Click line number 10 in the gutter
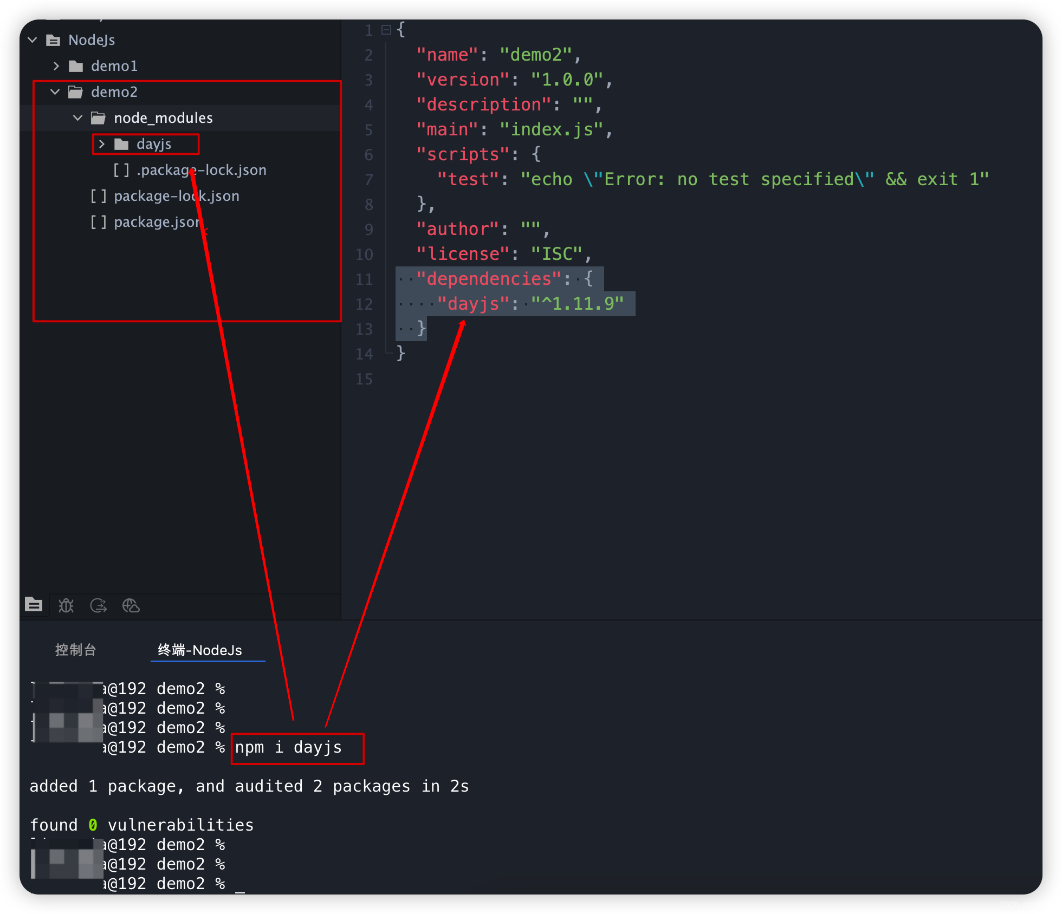The image size is (1062, 914). point(364,255)
